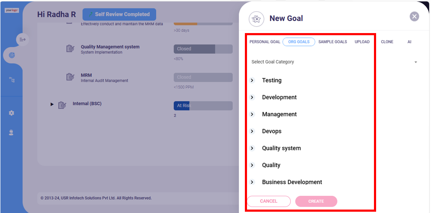This screenshot has width=431, height=213.
Task: Expand the Business Development category
Action: 252,182
